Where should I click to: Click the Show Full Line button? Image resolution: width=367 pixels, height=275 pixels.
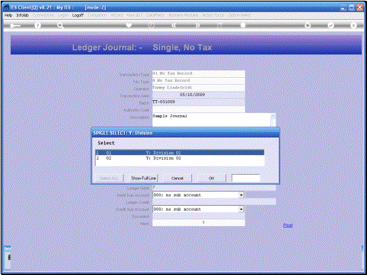(144, 178)
